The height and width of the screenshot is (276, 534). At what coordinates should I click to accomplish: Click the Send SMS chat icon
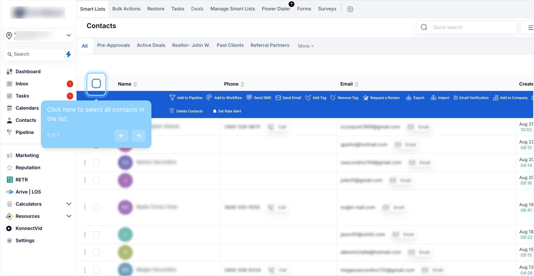[249, 97]
